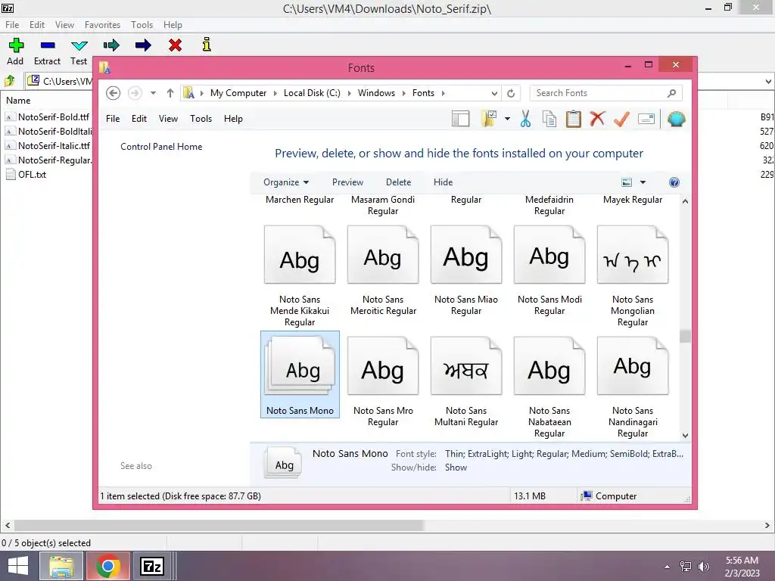
Task: Open the Fonts window Tools menu
Action: [201, 119]
